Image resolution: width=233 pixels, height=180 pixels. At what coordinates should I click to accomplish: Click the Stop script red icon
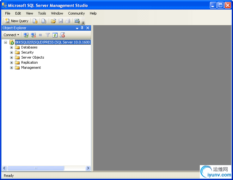click(x=62, y=35)
